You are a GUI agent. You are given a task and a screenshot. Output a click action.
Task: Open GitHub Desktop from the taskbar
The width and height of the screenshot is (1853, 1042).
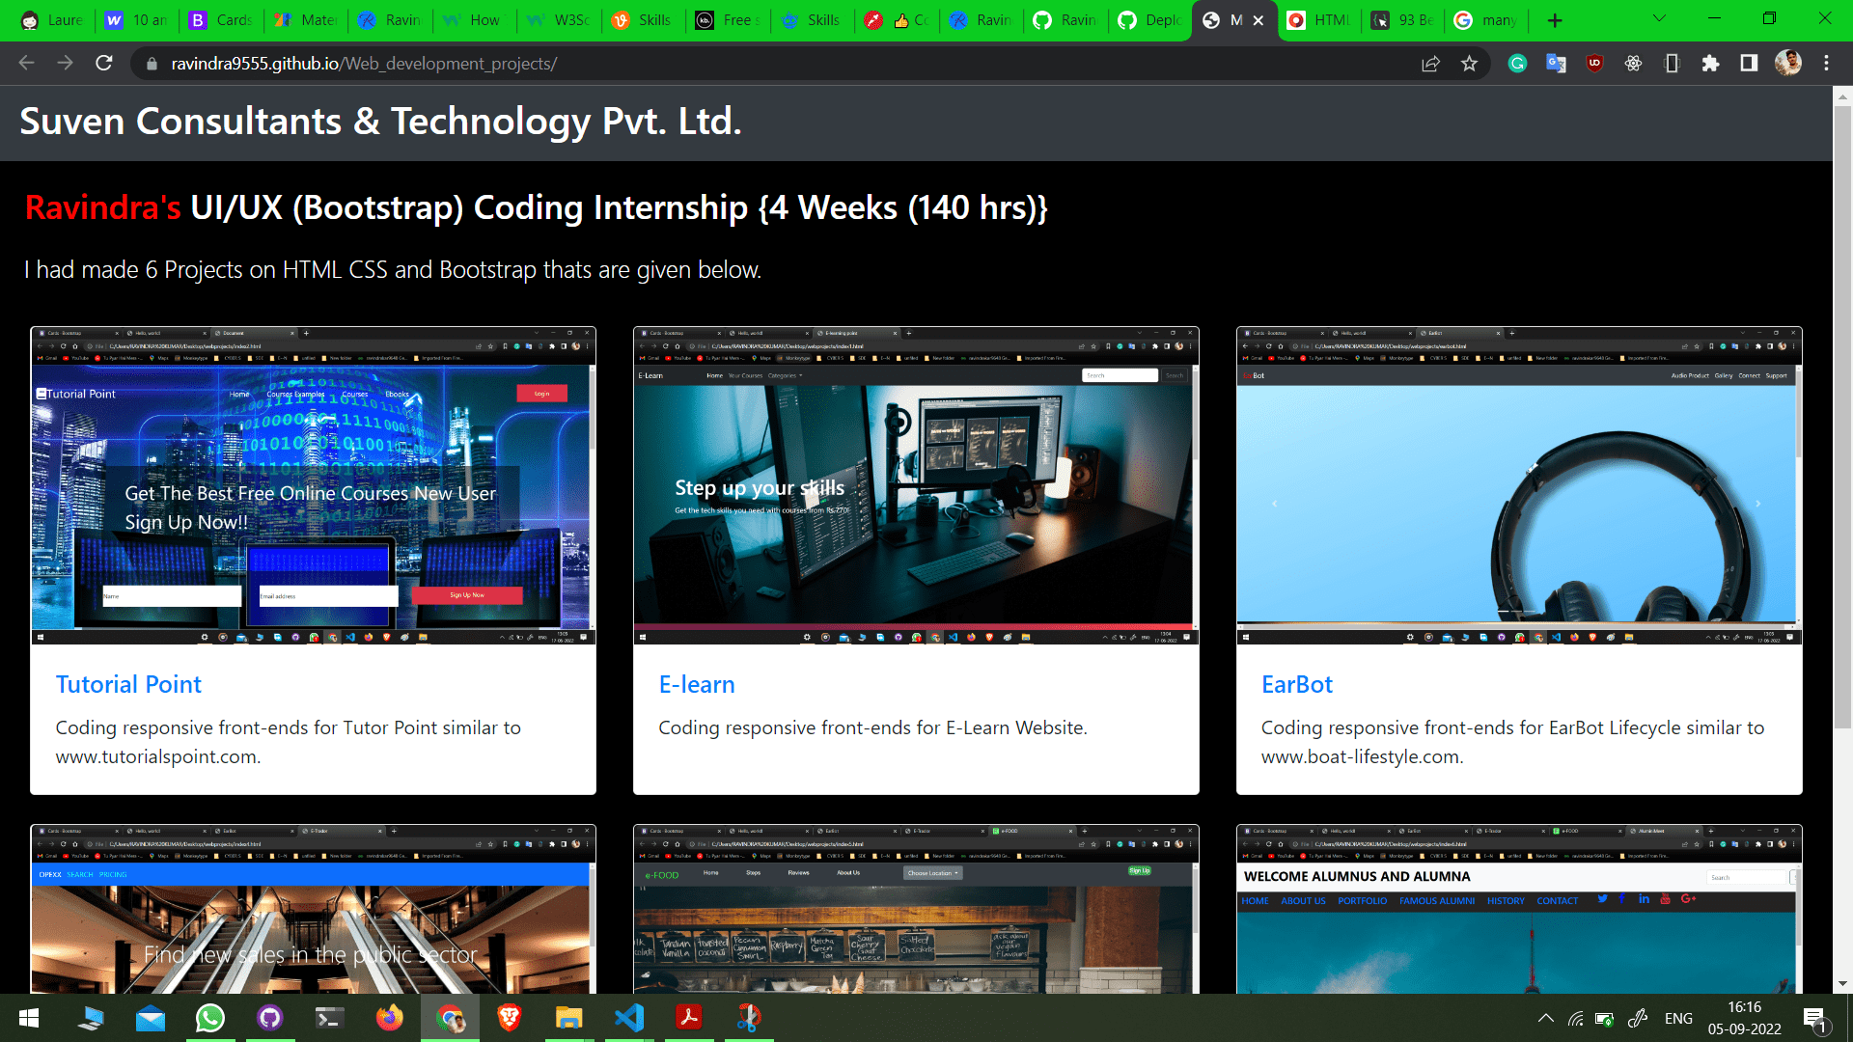(x=270, y=1018)
